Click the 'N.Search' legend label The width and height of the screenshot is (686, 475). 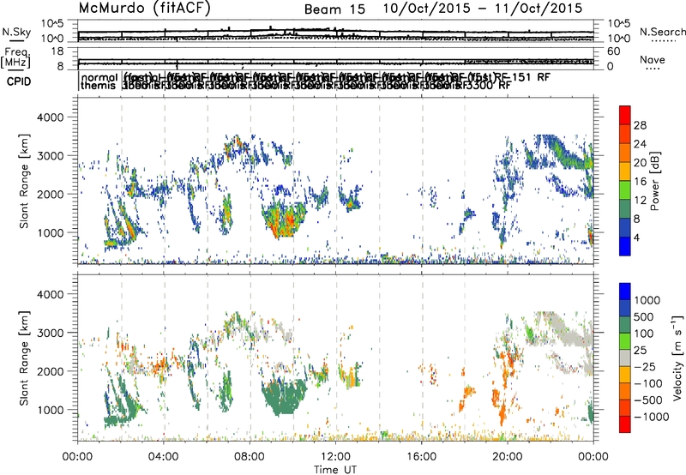pyautogui.click(x=663, y=32)
